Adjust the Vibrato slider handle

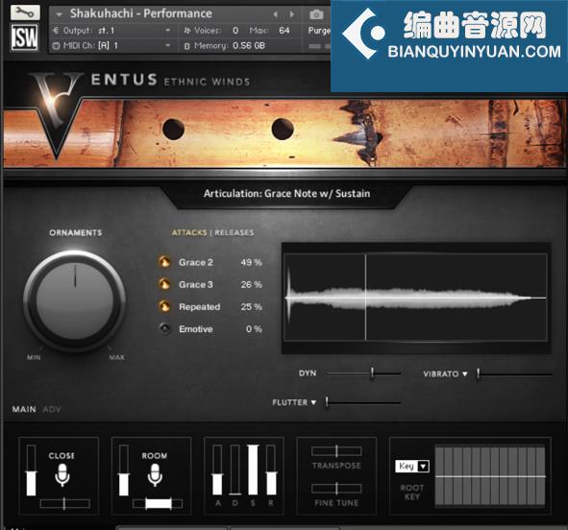coord(479,373)
